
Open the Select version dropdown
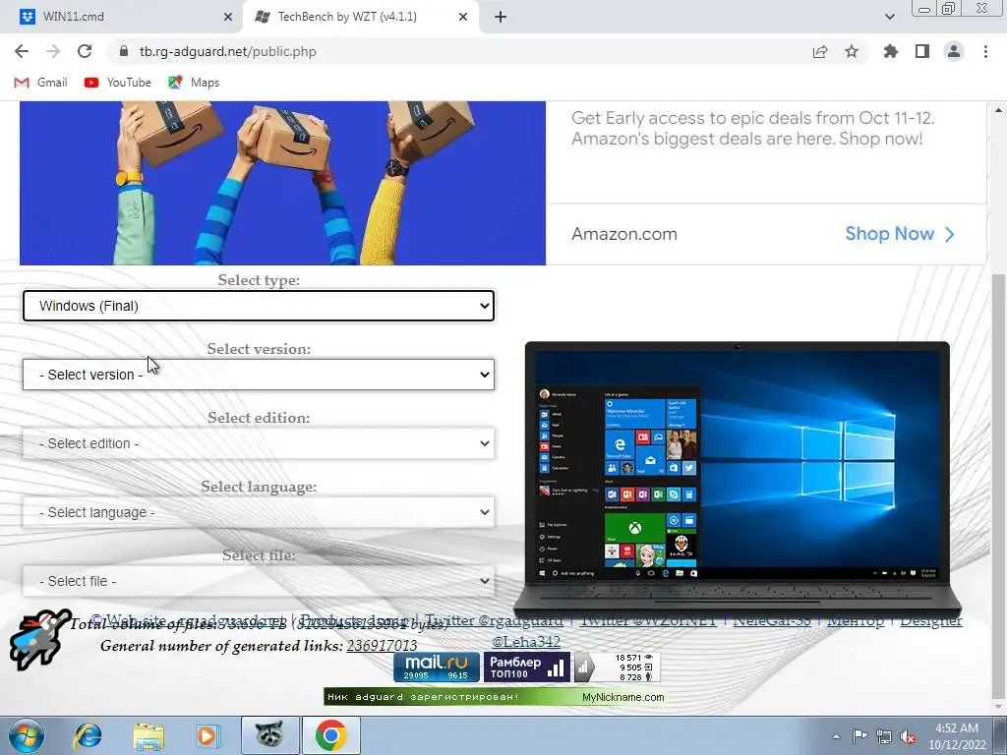click(x=259, y=375)
